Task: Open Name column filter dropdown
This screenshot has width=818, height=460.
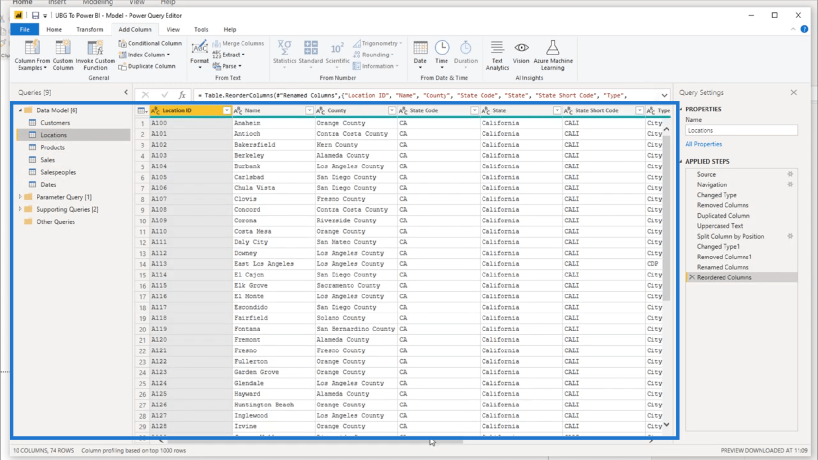Action: (x=309, y=110)
